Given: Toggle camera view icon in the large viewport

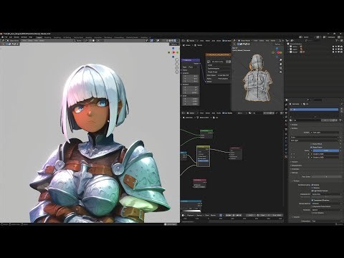Looking at the screenshot, I should [177, 68].
